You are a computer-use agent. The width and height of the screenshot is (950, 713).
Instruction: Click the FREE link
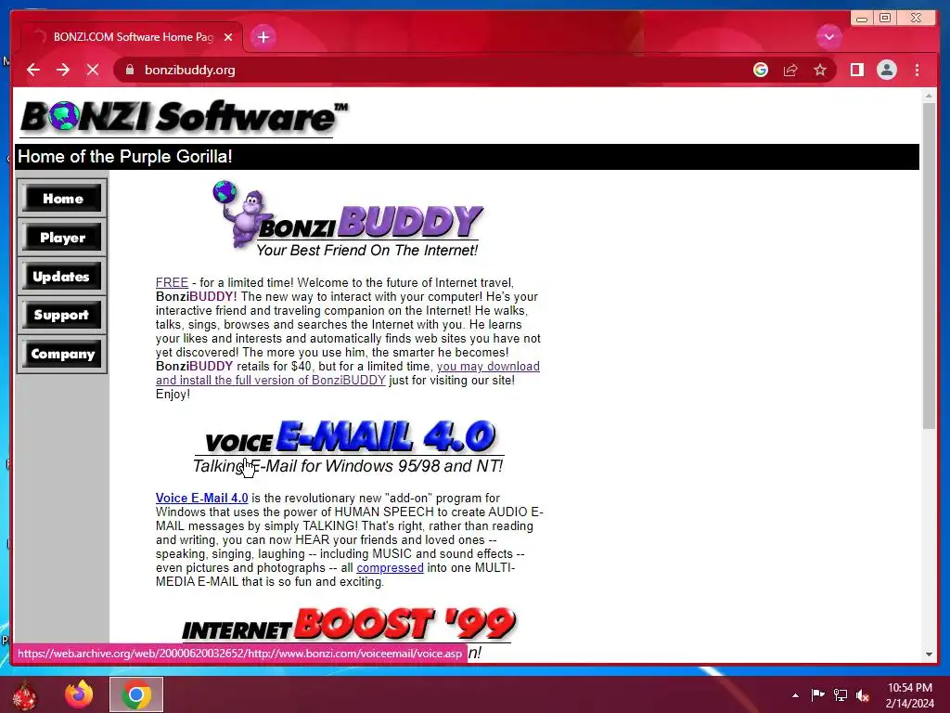pos(172,282)
